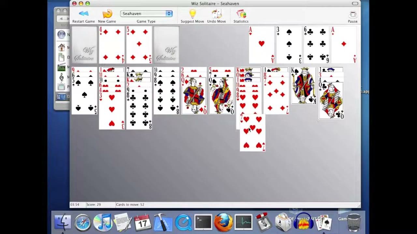Open QuickTime Player from the Dock
This screenshot has width=417, height=234.
pyautogui.click(x=183, y=222)
